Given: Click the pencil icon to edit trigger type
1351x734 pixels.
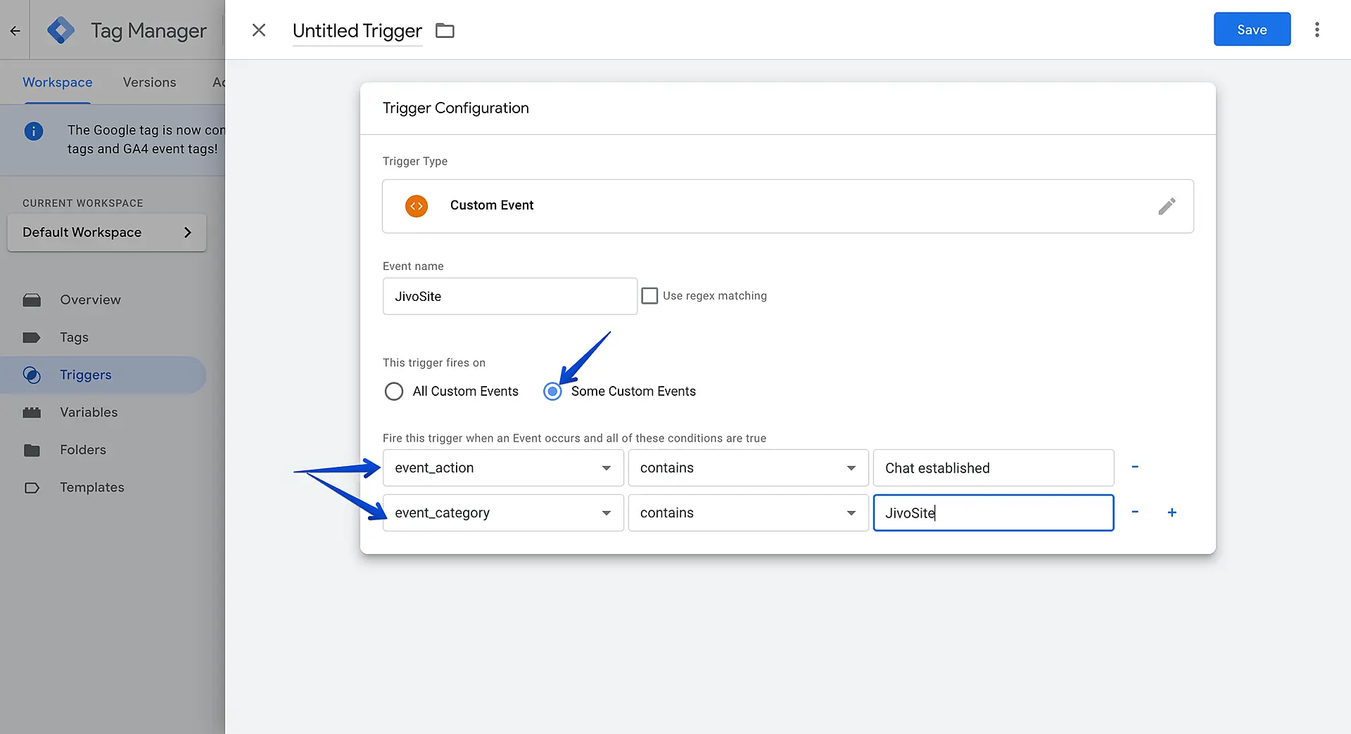Looking at the screenshot, I should point(1167,206).
